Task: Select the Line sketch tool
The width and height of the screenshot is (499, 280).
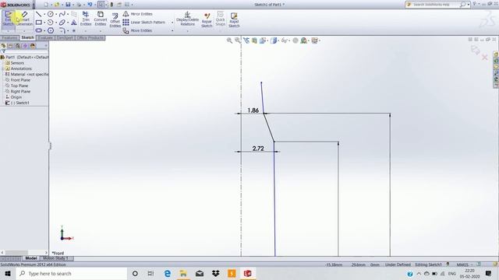Action: pos(38,14)
